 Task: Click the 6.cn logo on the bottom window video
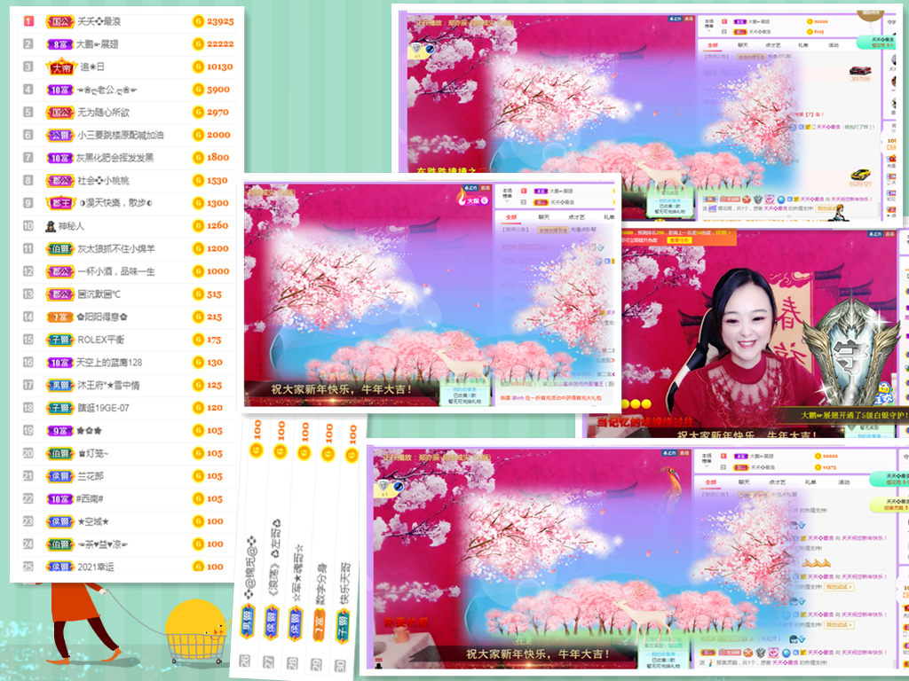point(670,453)
